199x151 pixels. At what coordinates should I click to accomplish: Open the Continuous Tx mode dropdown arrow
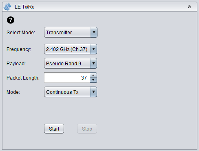tap(93, 92)
